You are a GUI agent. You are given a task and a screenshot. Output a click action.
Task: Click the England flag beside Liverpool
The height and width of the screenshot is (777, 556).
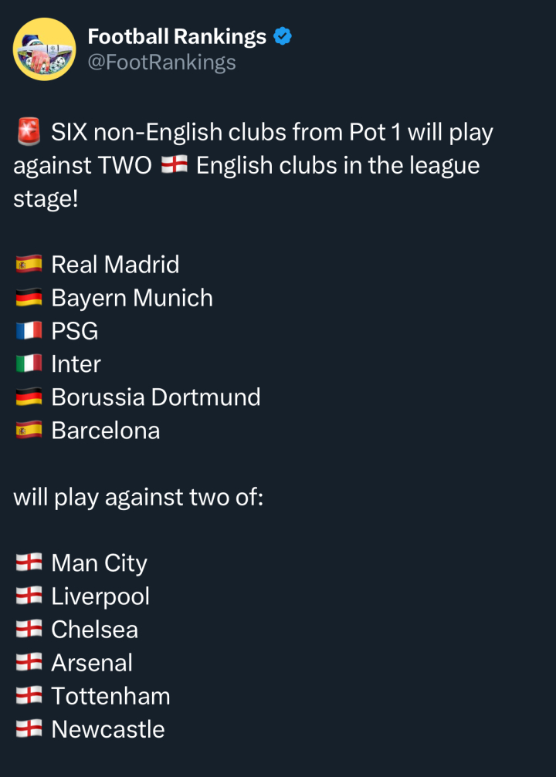tap(29, 596)
